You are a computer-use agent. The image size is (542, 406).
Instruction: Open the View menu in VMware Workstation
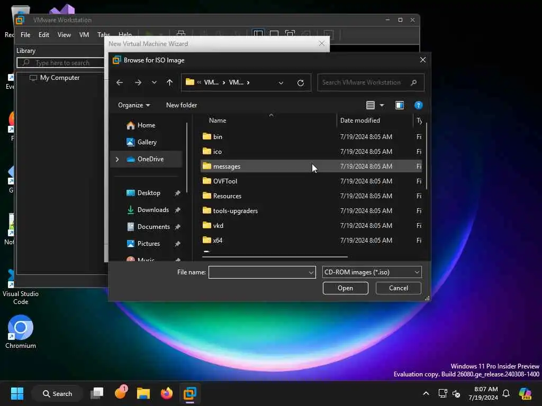[64, 35]
